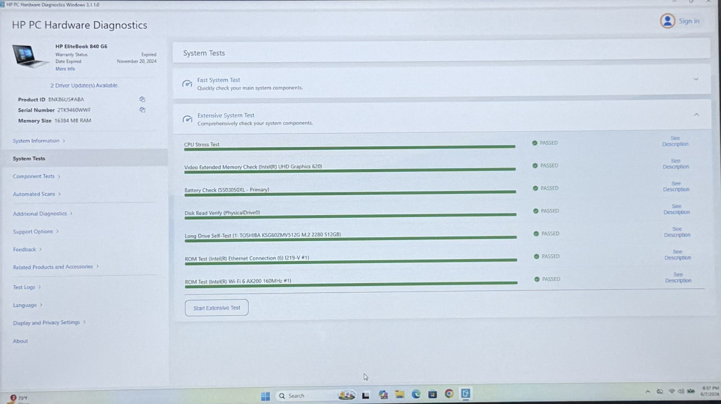Click the battery tray icon
The image size is (721, 404).
coord(691,391)
